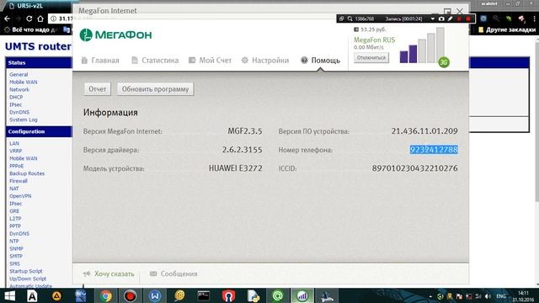The image size is (539, 303).
Task: Click the ICCID value 897010230432210276
Action: coord(414,168)
